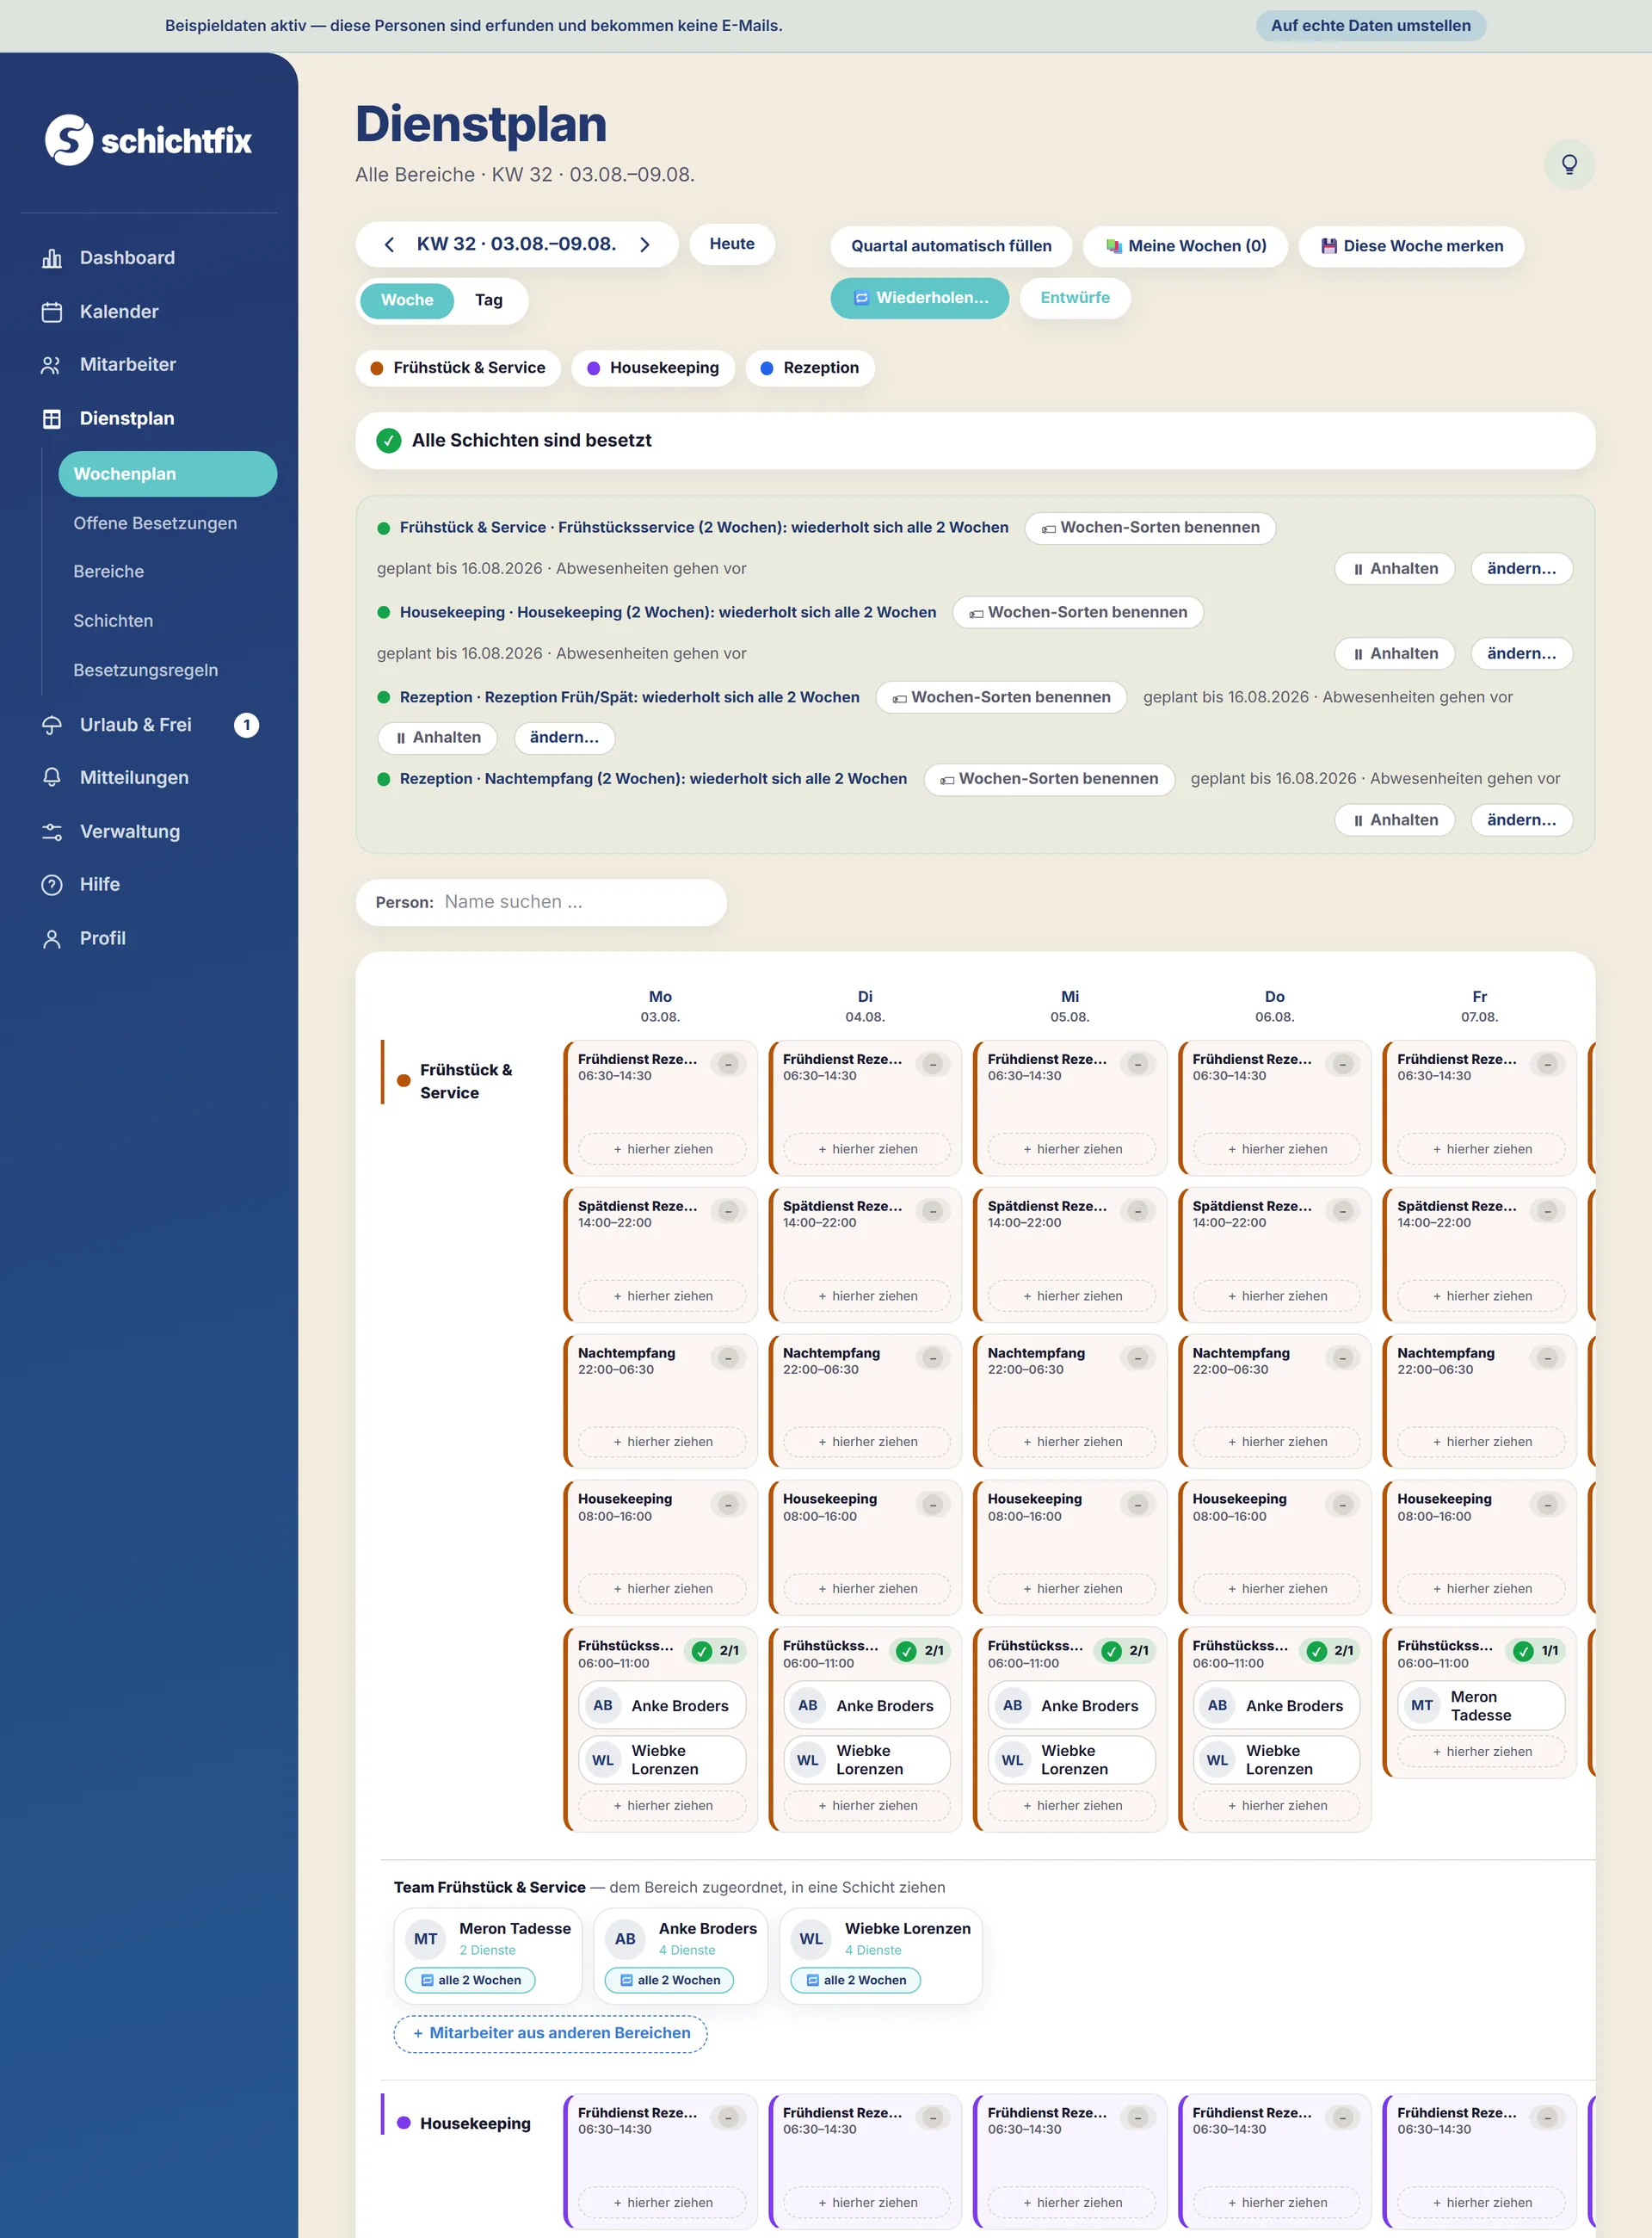1652x2238 pixels.
Task: Click minus badge on Monday Nachtempfang shift
Action: pyautogui.click(x=728, y=1358)
